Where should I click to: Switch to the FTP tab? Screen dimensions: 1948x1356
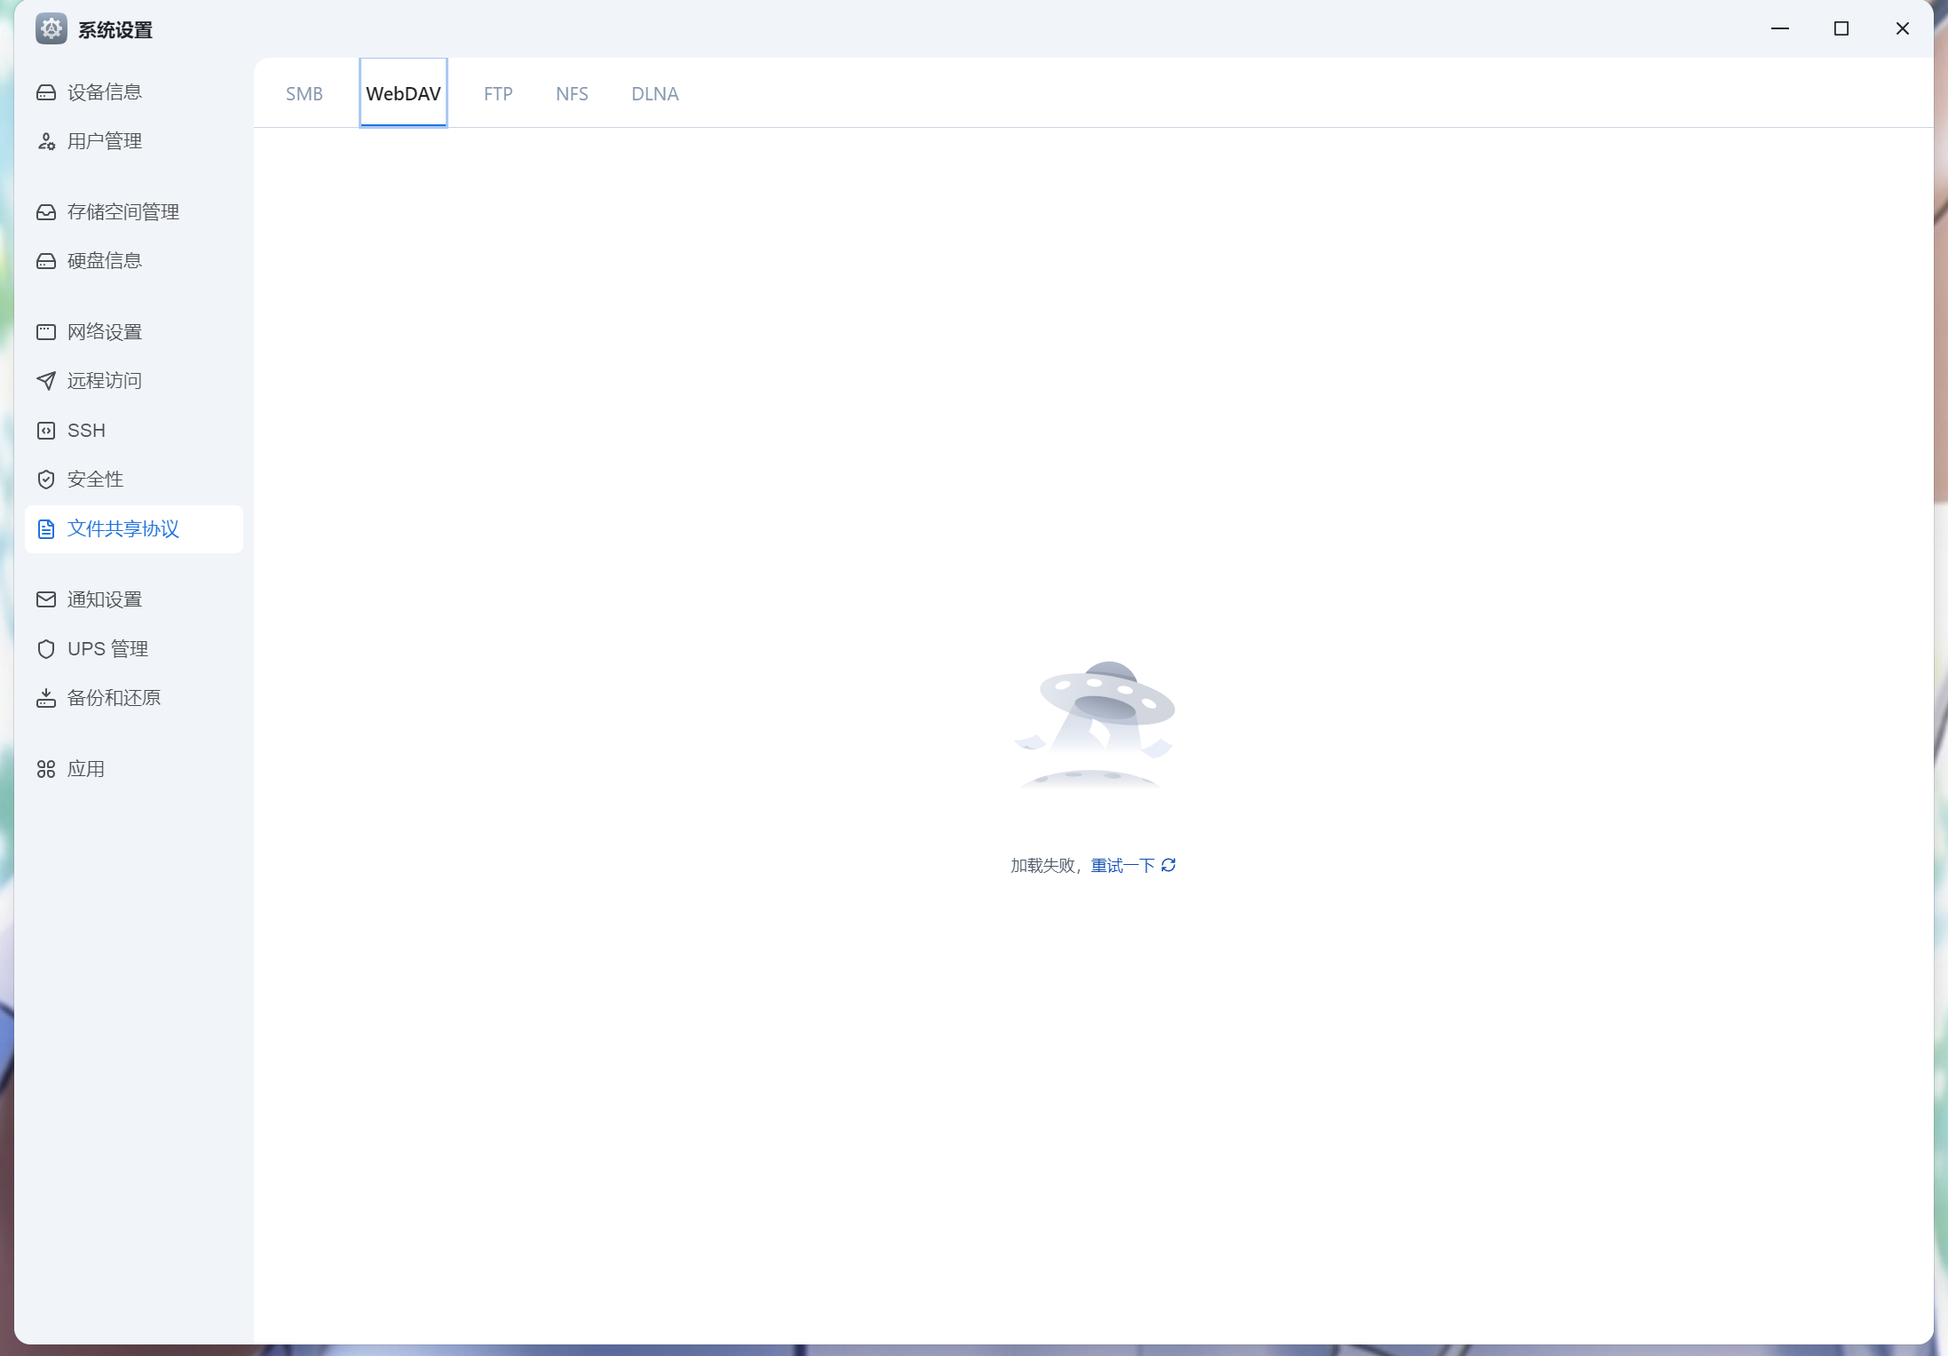498,94
